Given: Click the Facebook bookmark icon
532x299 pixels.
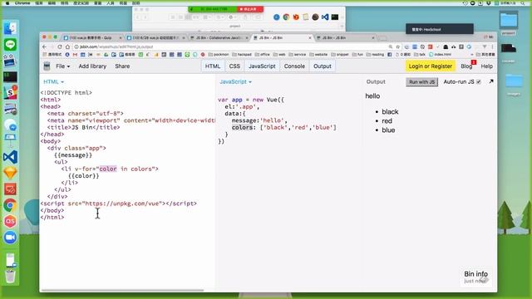Looking at the screenshot, I should click(x=390, y=54).
